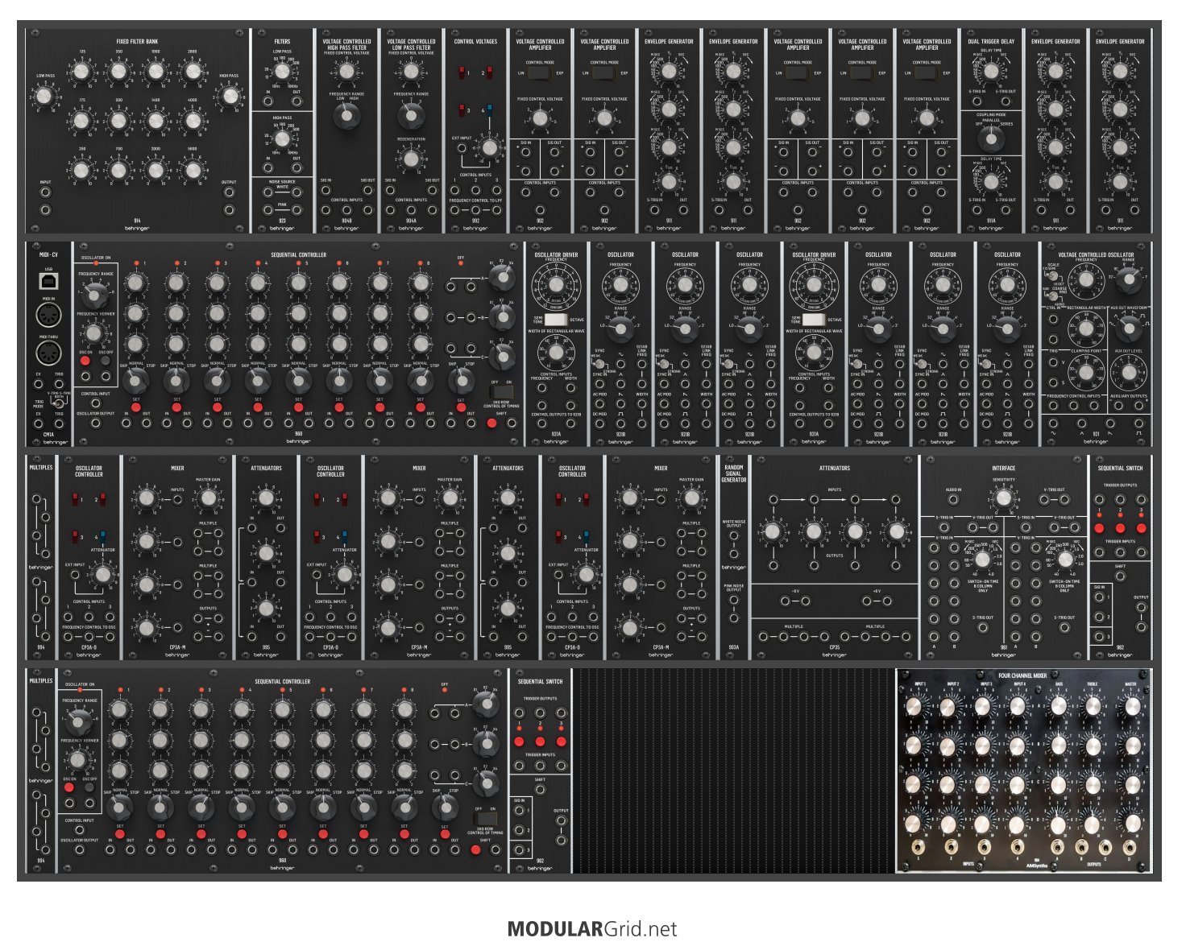Click Low Pass IN jack on 923 Filters
This screenshot has height=946, width=1186.
coord(268,103)
